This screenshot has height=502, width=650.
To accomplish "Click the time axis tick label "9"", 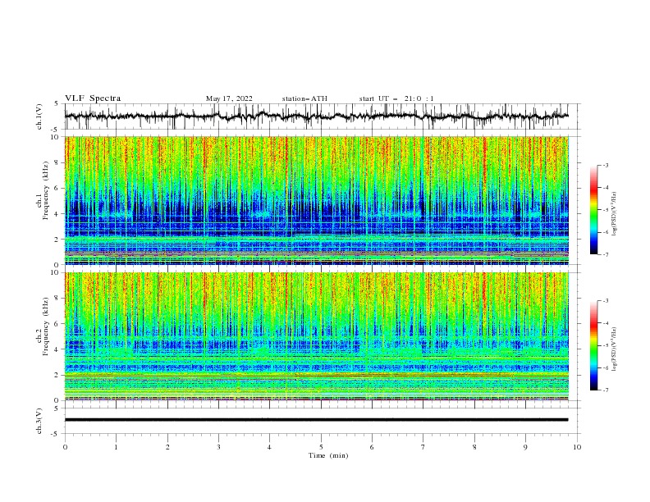I will [x=525, y=447].
